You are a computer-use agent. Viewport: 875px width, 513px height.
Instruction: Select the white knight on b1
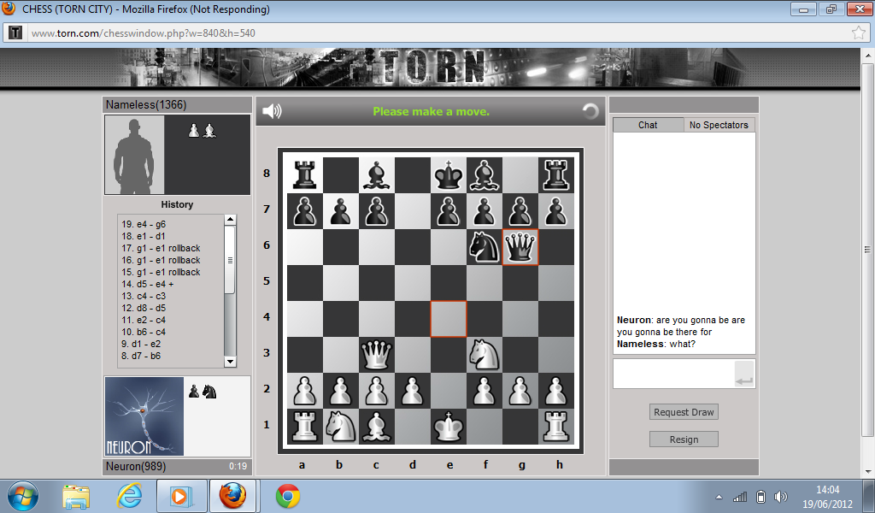pyautogui.click(x=341, y=427)
